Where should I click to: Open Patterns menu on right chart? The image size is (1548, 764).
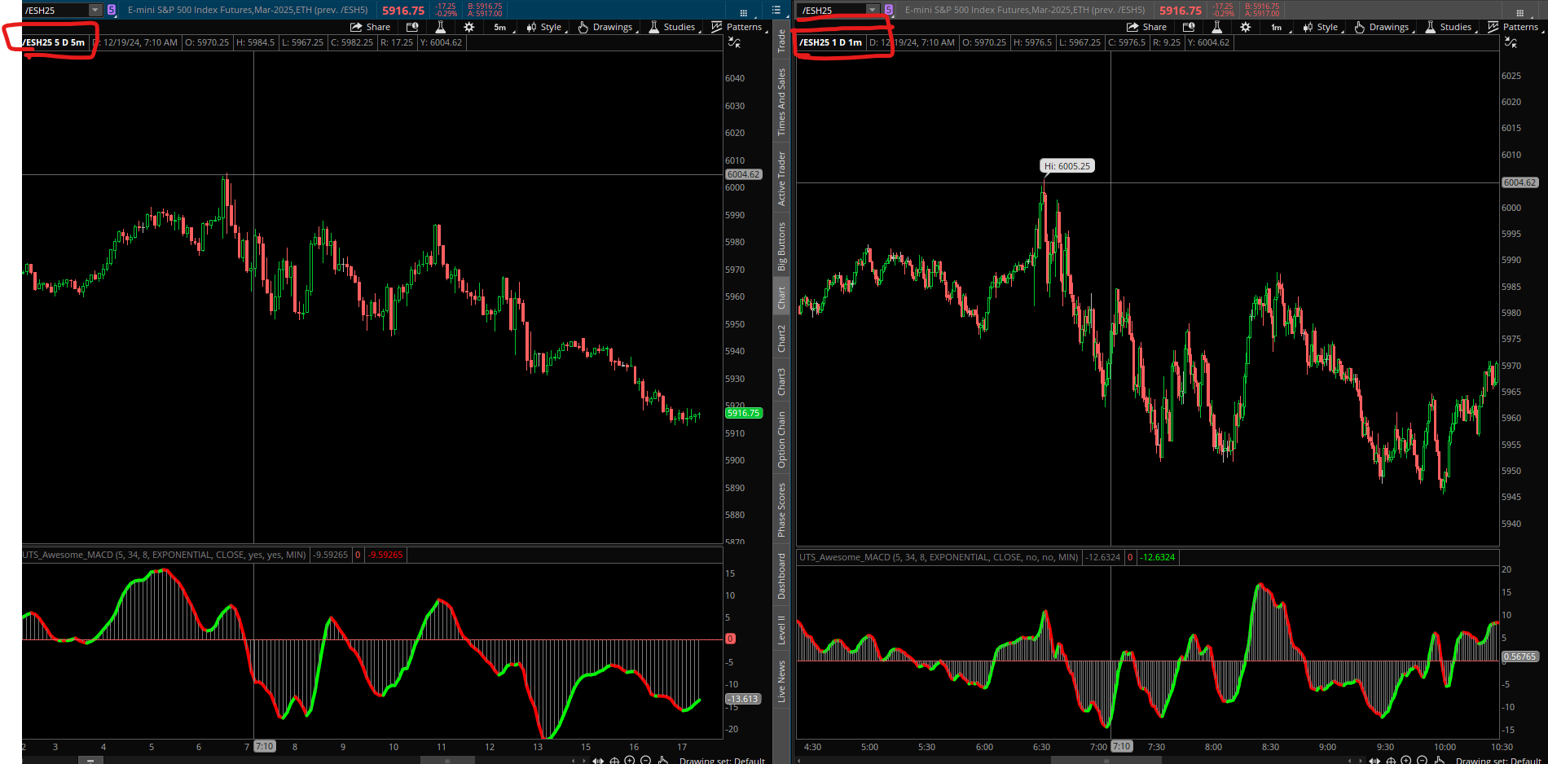click(1514, 27)
